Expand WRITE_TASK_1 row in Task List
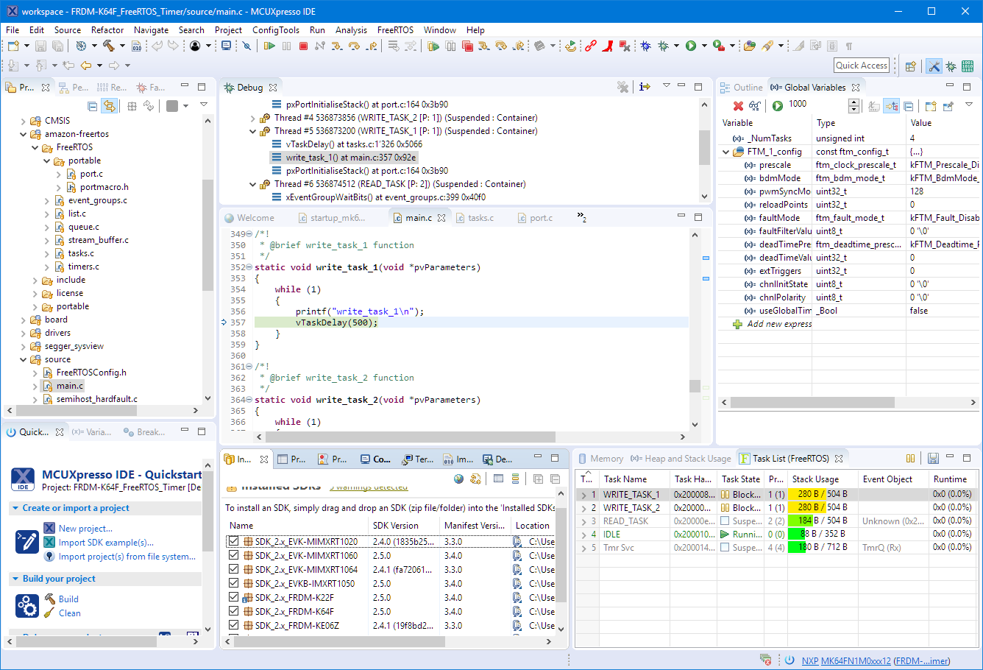 click(583, 495)
